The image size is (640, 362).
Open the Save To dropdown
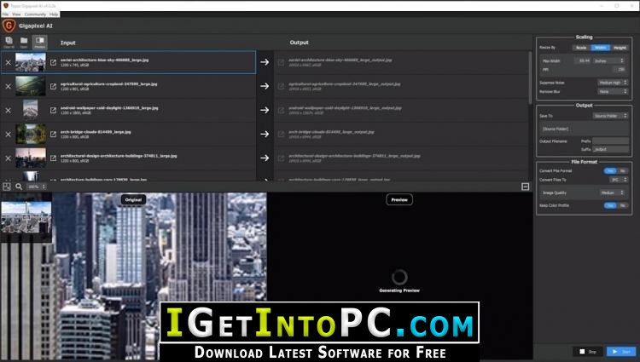click(x=610, y=116)
